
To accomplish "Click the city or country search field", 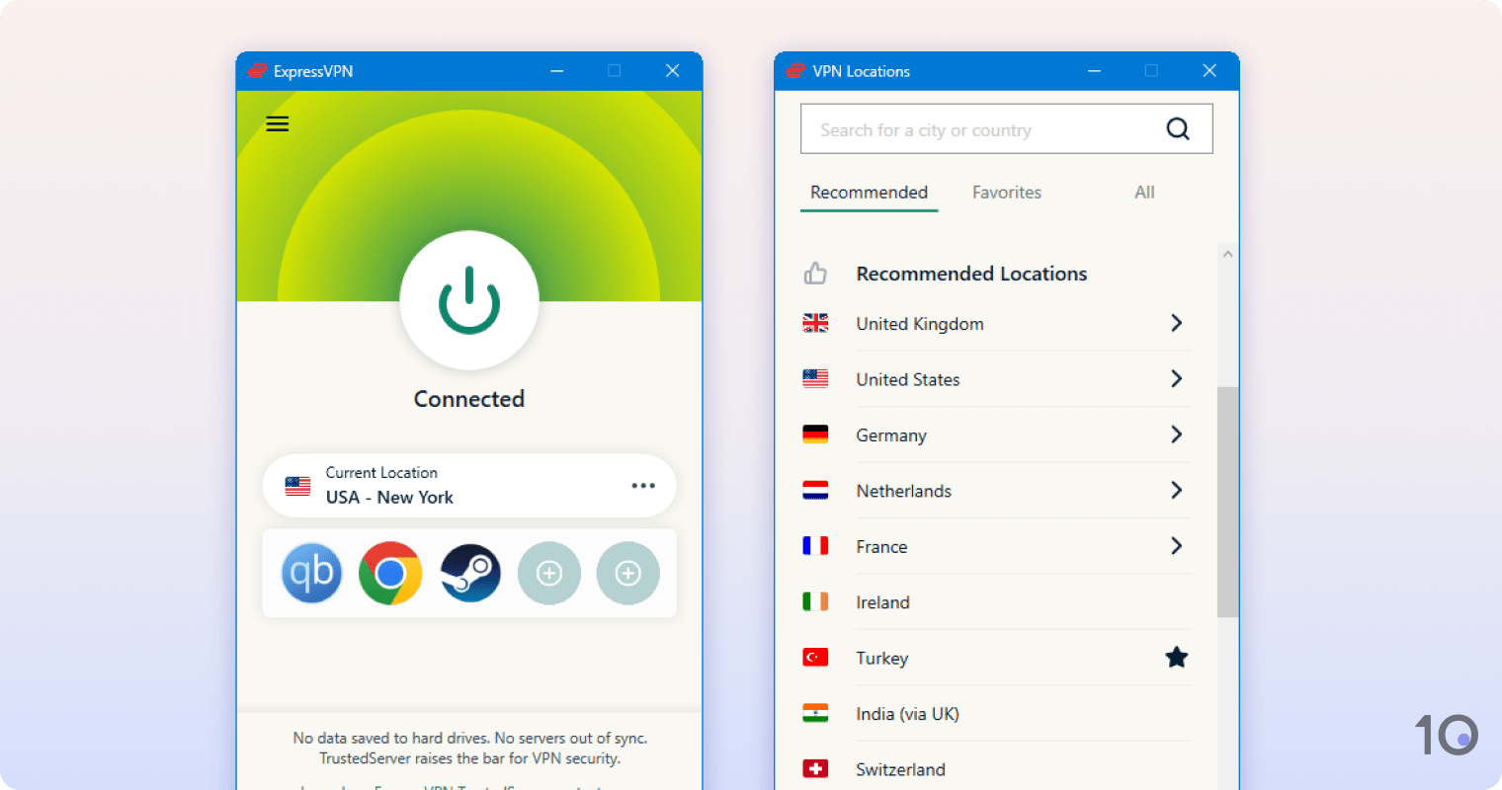I will click(978, 128).
